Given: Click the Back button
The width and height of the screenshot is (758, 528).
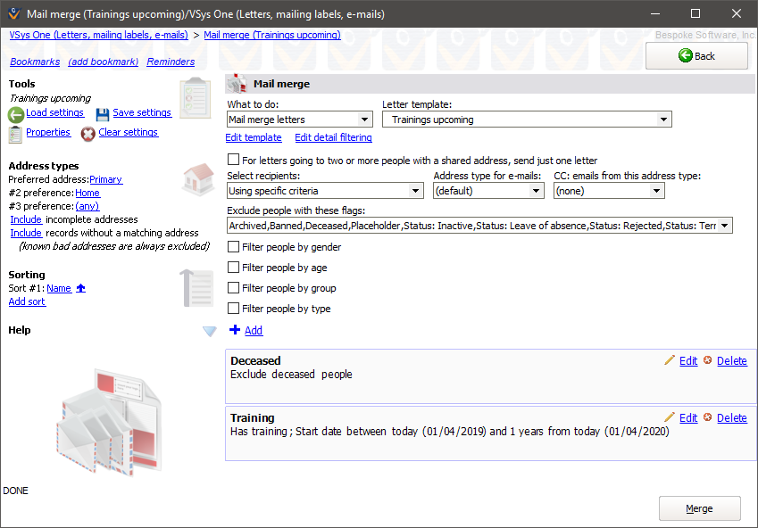Looking at the screenshot, I should (696, 55).
